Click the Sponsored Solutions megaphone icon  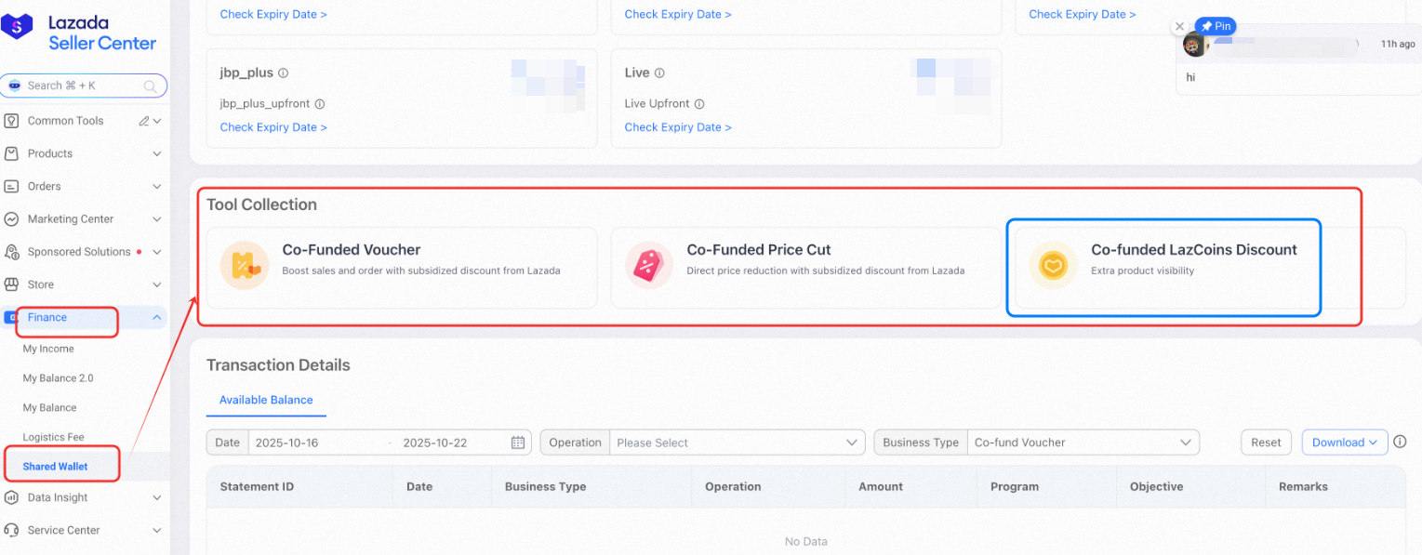[12, 251]
